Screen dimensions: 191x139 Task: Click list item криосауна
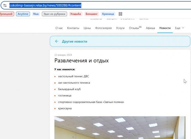65,109
